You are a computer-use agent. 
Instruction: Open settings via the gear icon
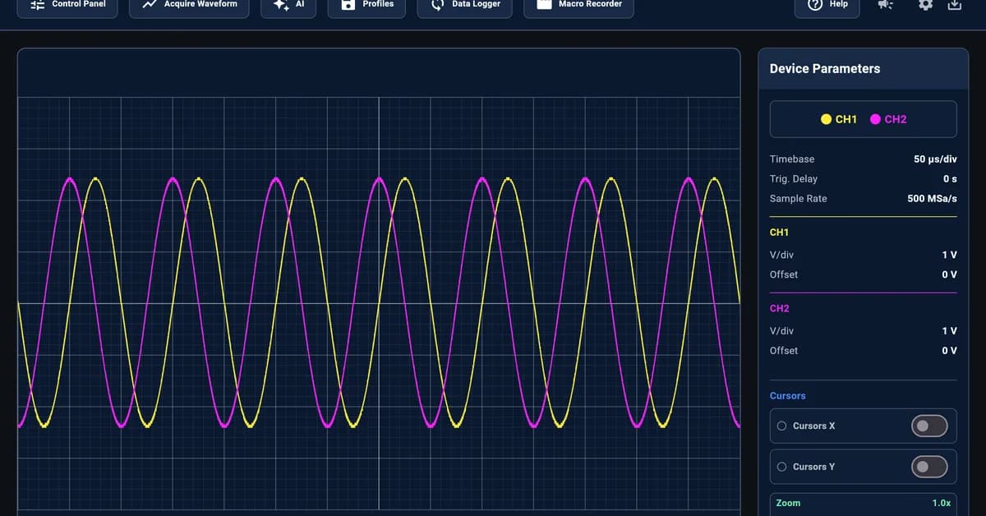pyautogui.click(x=925, y=4)
